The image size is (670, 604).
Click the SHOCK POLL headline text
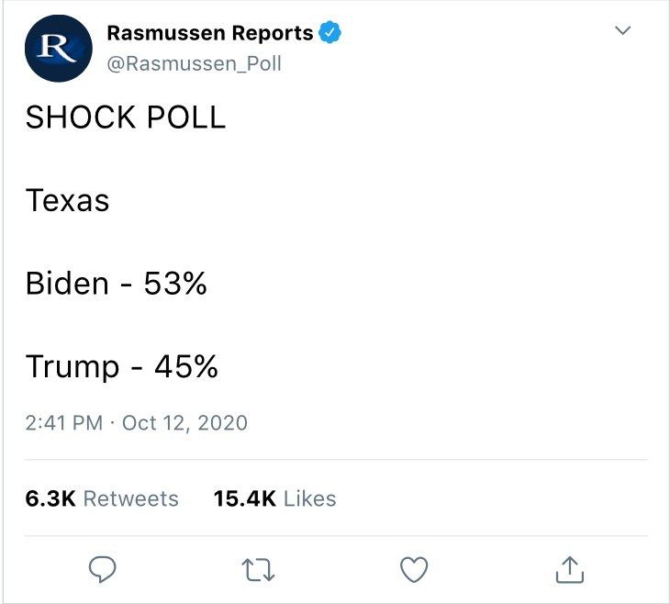pyautogui.click(x=125, y=118)
